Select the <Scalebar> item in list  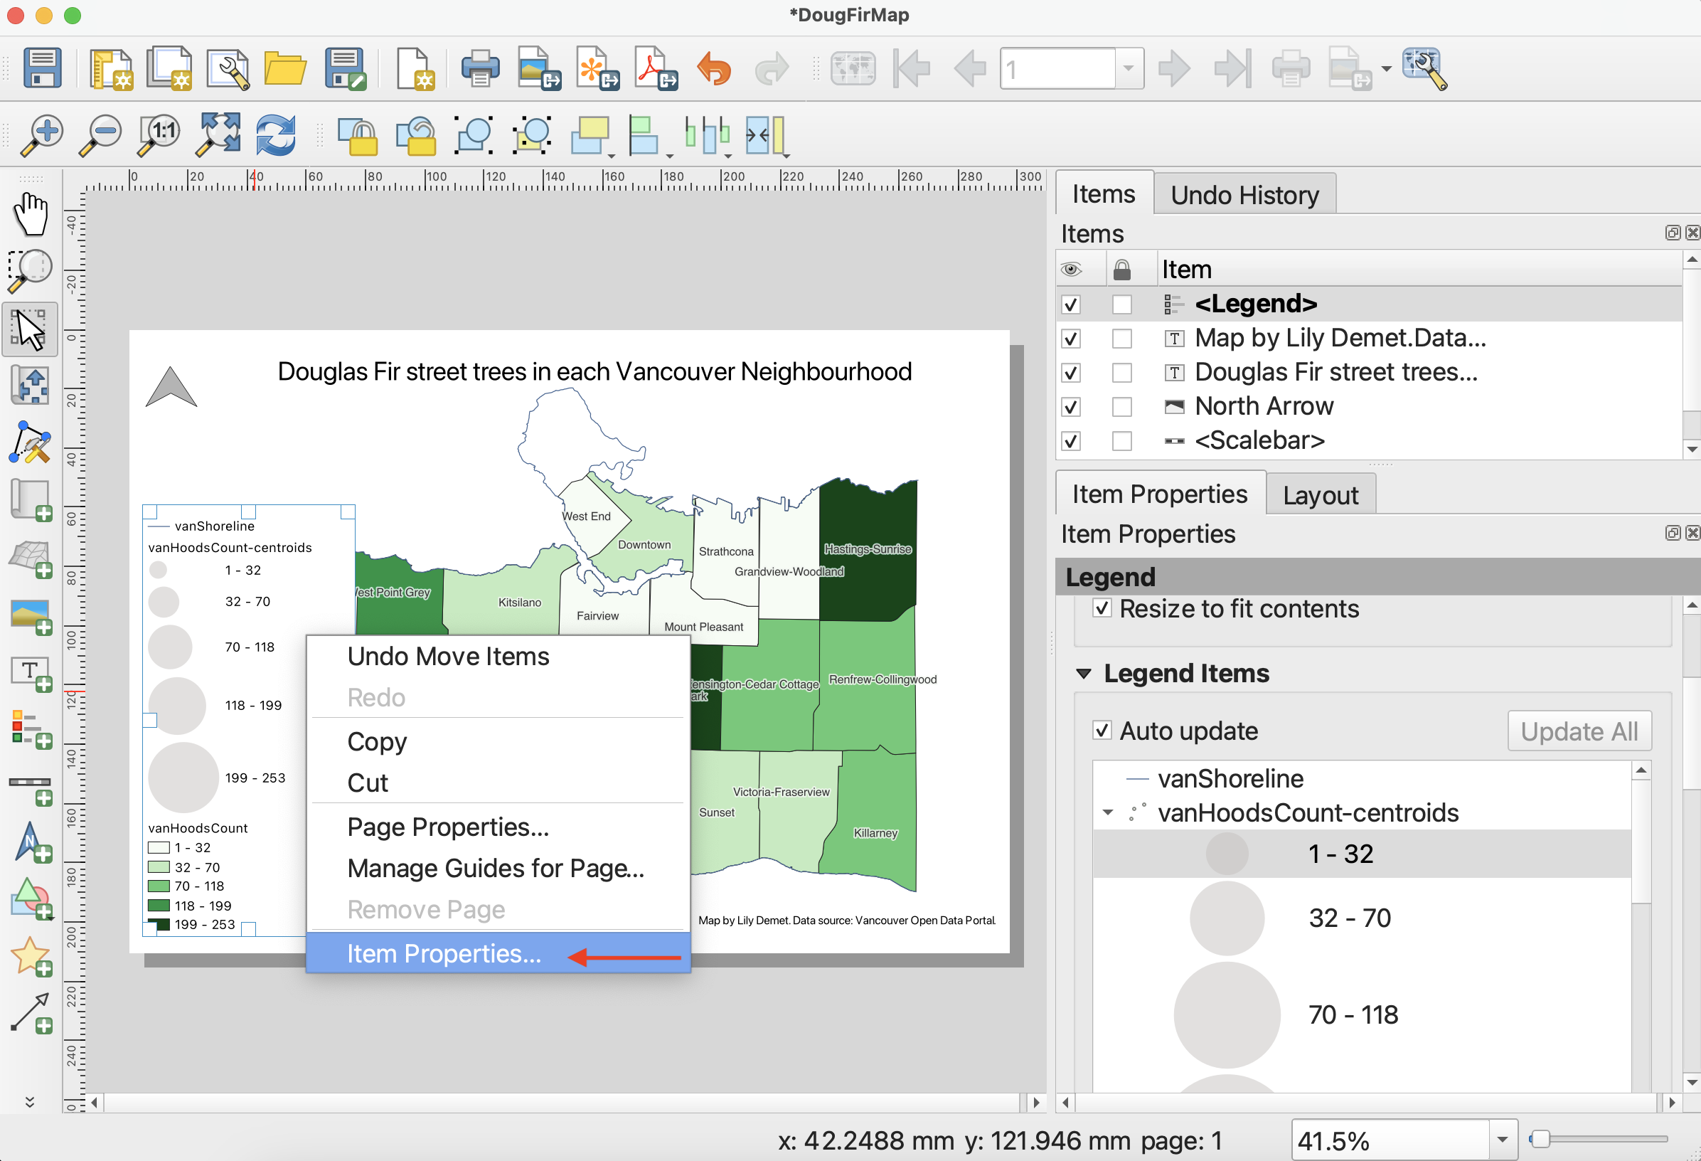(x=1259, y=440)
